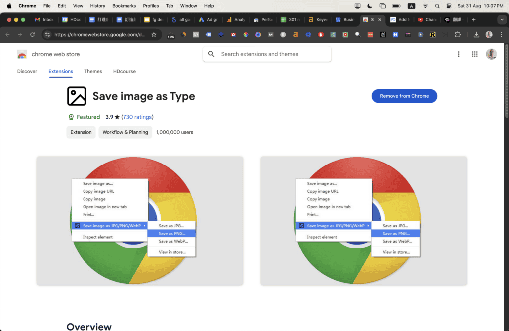The width and height of the screenshot is (509, 331).
Task: Click the yellow R extension icon
Action: point(433,35)
